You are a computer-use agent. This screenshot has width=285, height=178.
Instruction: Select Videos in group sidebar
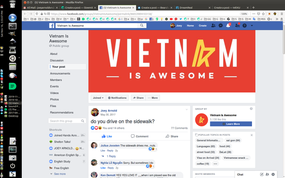(54, 93)
